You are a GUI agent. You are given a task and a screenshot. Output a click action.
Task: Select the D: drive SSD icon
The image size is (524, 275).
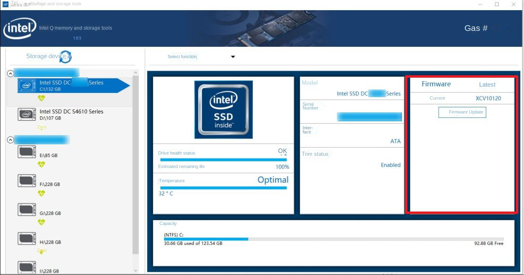27,114
